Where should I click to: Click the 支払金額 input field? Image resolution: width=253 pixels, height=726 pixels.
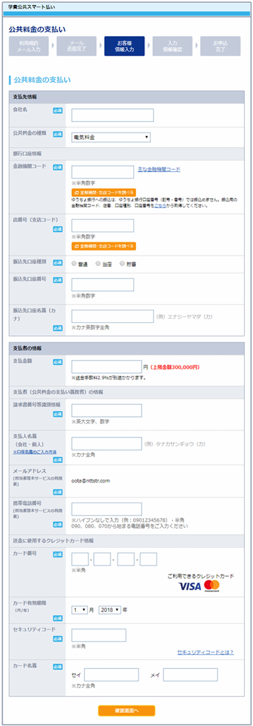pos(106,367)
